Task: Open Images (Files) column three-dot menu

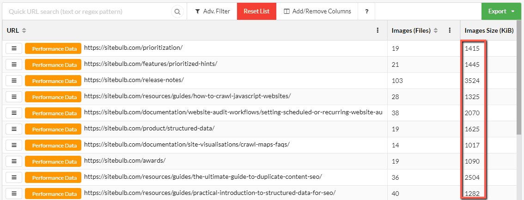Action: click(x=450, y=30)
